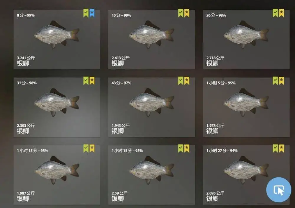Select the 3.241 公斤 银鲫 fish card
Viewport: 295px width, 208px height.
[x=57, y=40]
